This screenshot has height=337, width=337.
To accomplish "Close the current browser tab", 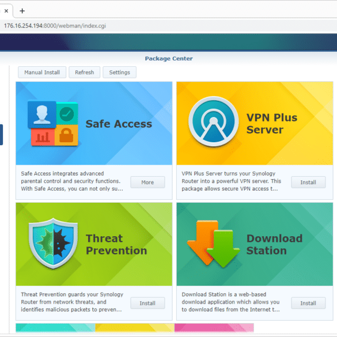I will tap(6, 11).
